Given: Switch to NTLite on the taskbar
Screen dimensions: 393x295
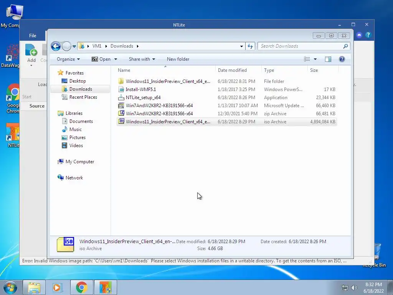Looking at the screenshot, I should (x=105, y=287).
